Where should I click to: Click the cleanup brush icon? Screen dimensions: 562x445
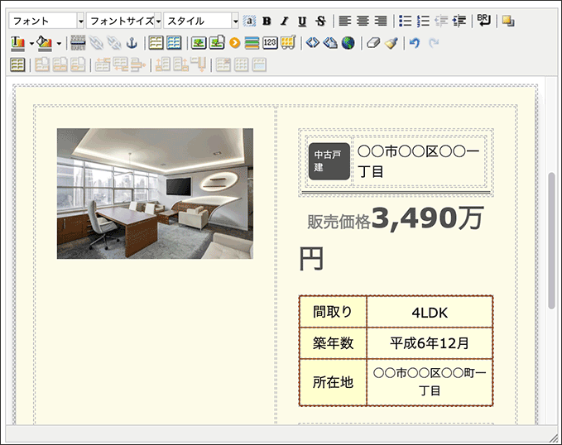pos(391,43)
